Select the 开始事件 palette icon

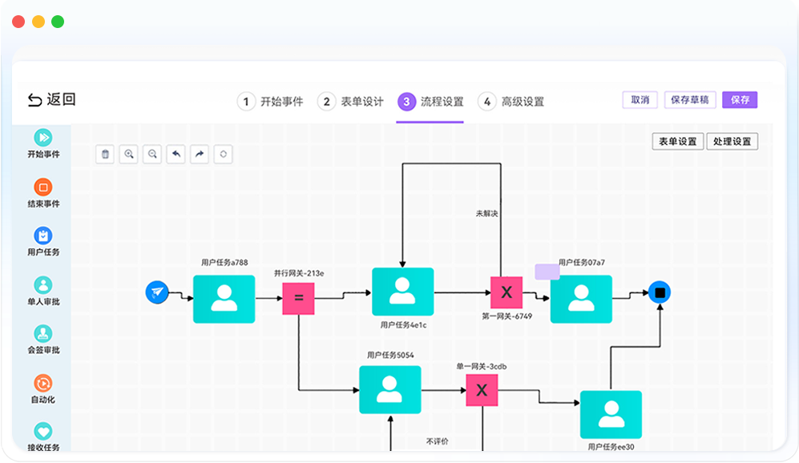[x=43, y=138]
